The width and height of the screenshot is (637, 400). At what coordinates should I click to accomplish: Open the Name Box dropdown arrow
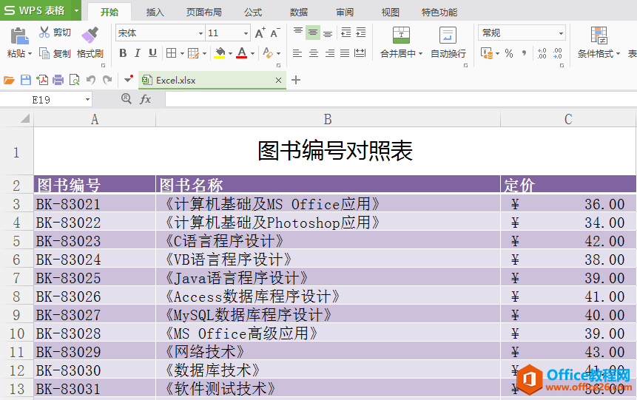coord(87,100)
